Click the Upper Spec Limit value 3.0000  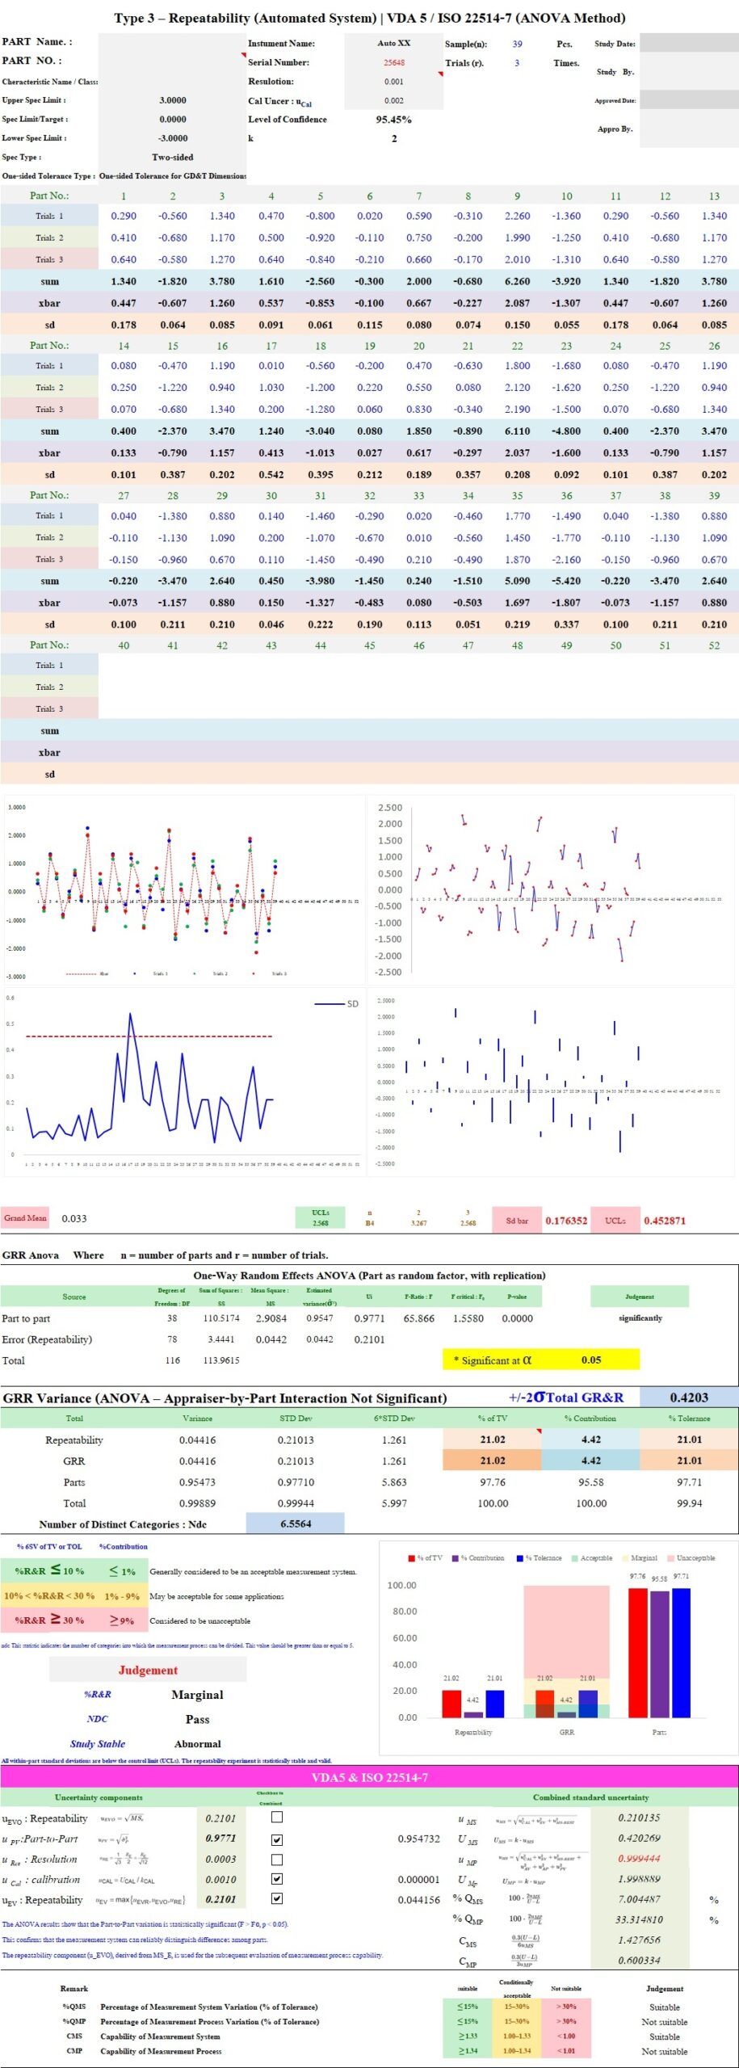pos(172,100)
